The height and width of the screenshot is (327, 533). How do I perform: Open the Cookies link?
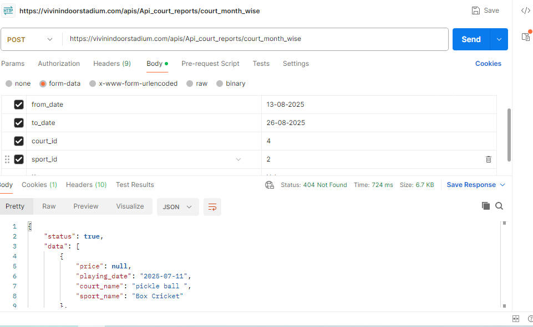coord(488,64)
